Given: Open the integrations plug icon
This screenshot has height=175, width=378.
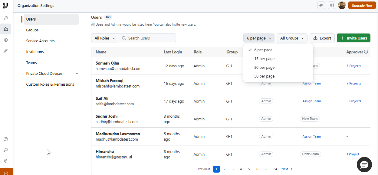Looking at the screenshot, I should click(x=6, y=51).
